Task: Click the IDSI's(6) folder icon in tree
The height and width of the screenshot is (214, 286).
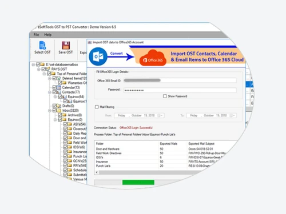Action: 70,147
